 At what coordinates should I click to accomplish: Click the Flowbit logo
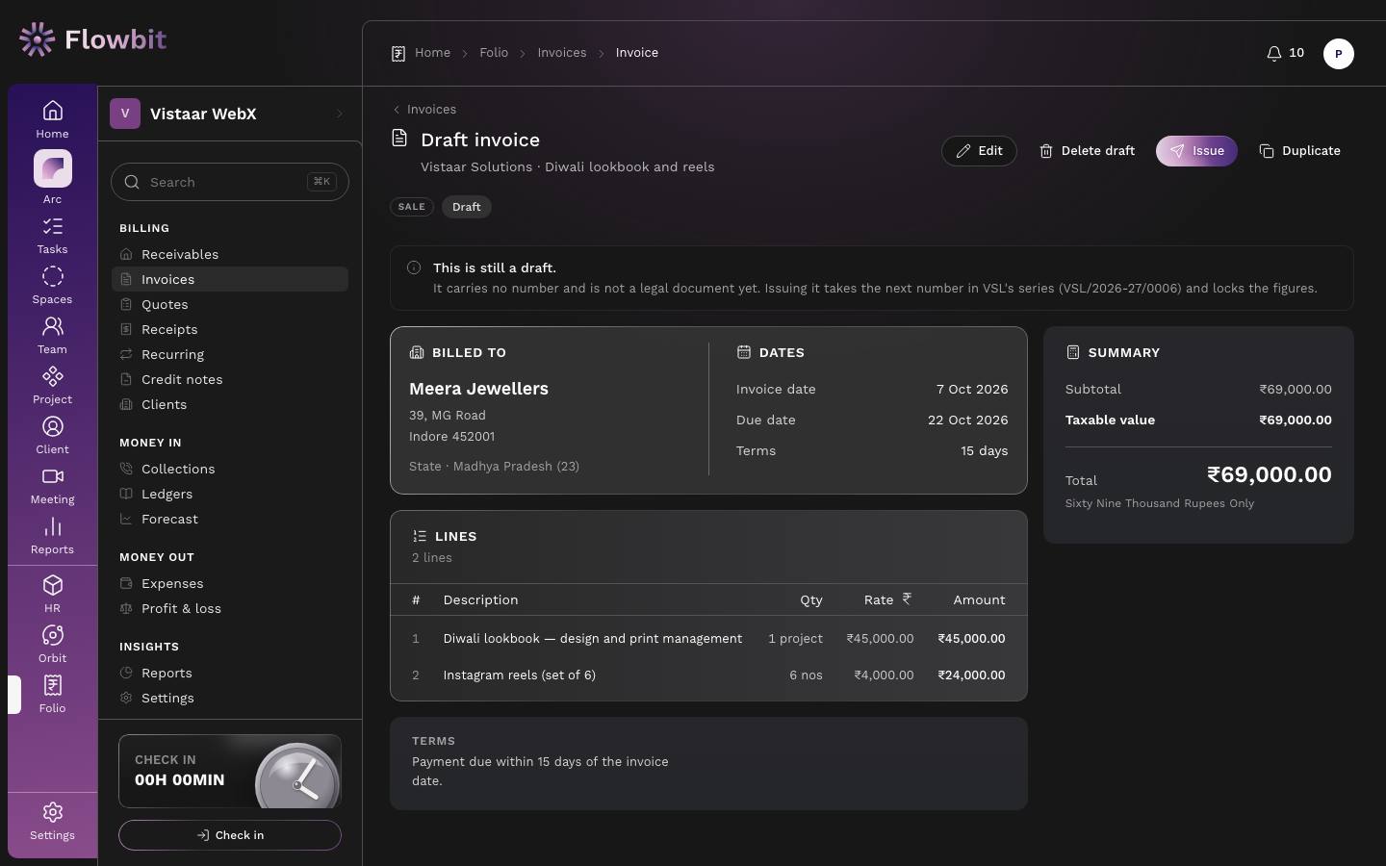[x=92, y=39]
